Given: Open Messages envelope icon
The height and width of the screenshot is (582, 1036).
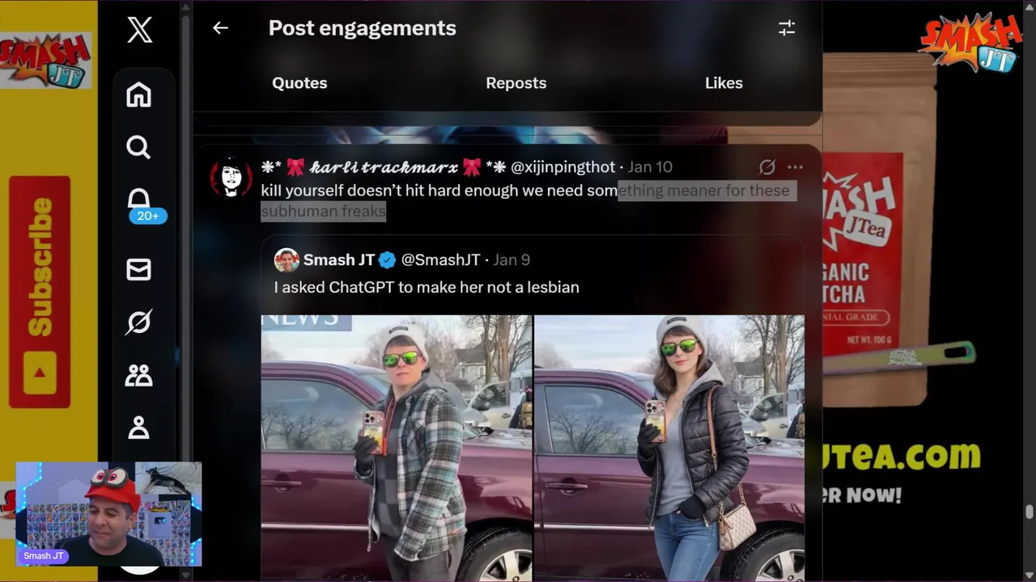Looking at the screenshot, I should [x=138, y=269].
